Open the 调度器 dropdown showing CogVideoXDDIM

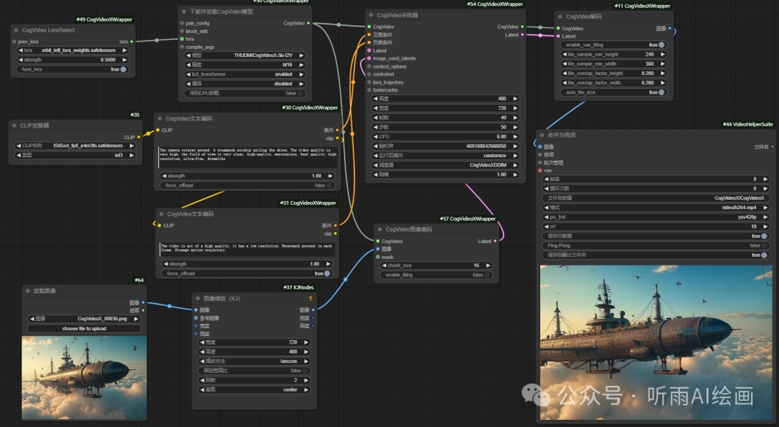tap(446, 165)
